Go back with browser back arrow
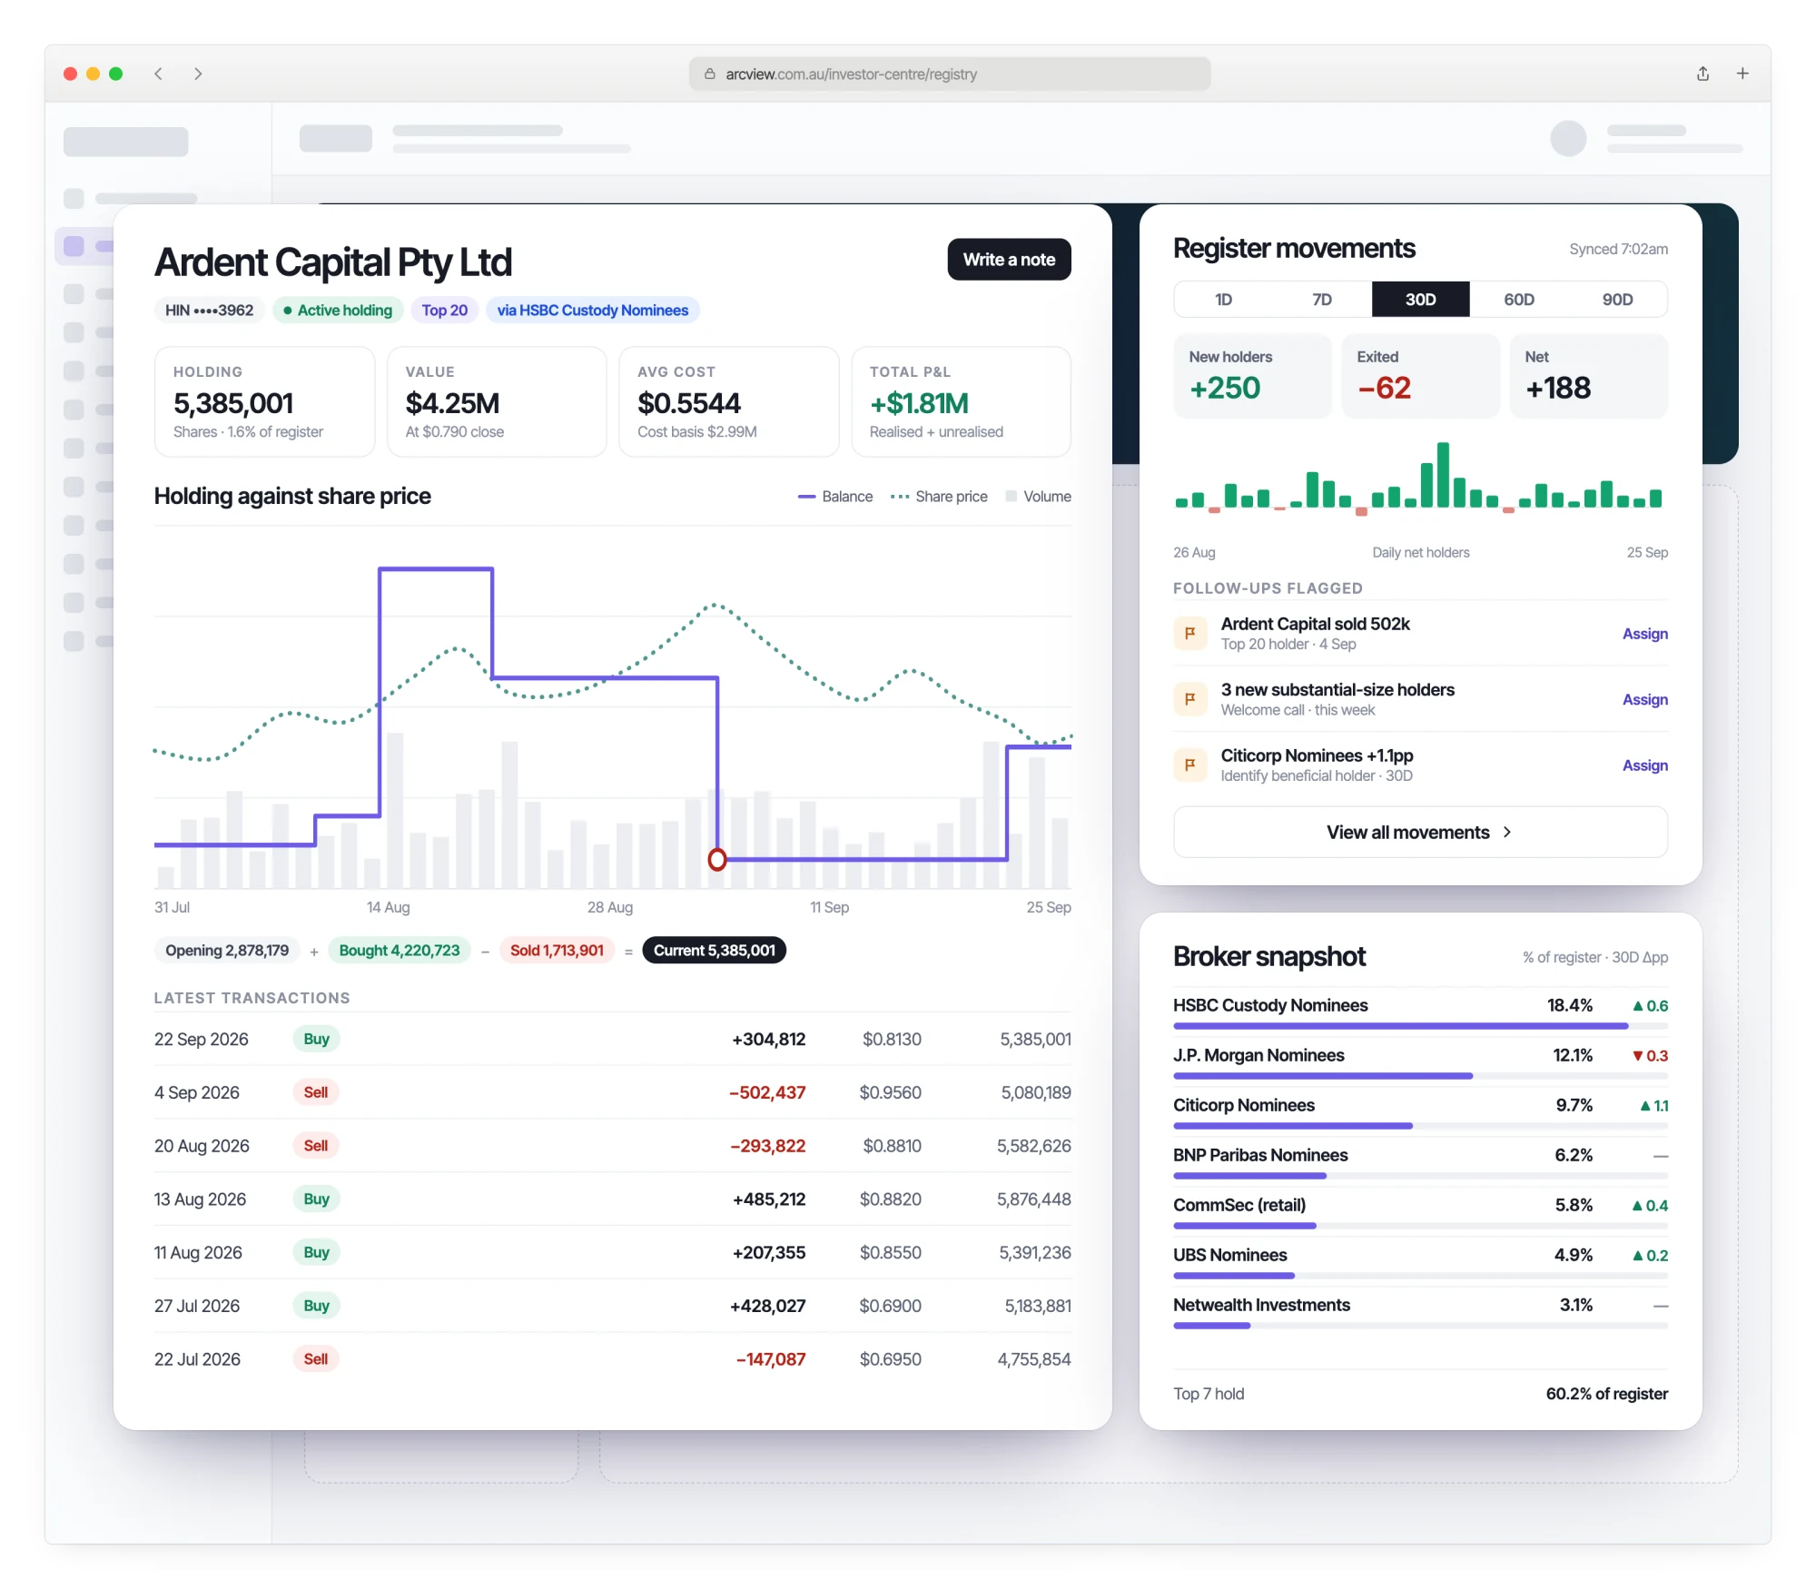 coord(158,74)
